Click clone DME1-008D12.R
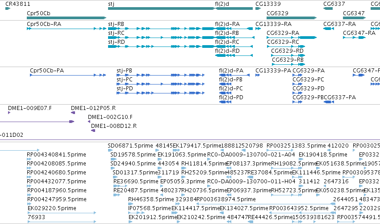Image resolution: width=380 pixels, height=224 pixels. (x=93, y=131)
